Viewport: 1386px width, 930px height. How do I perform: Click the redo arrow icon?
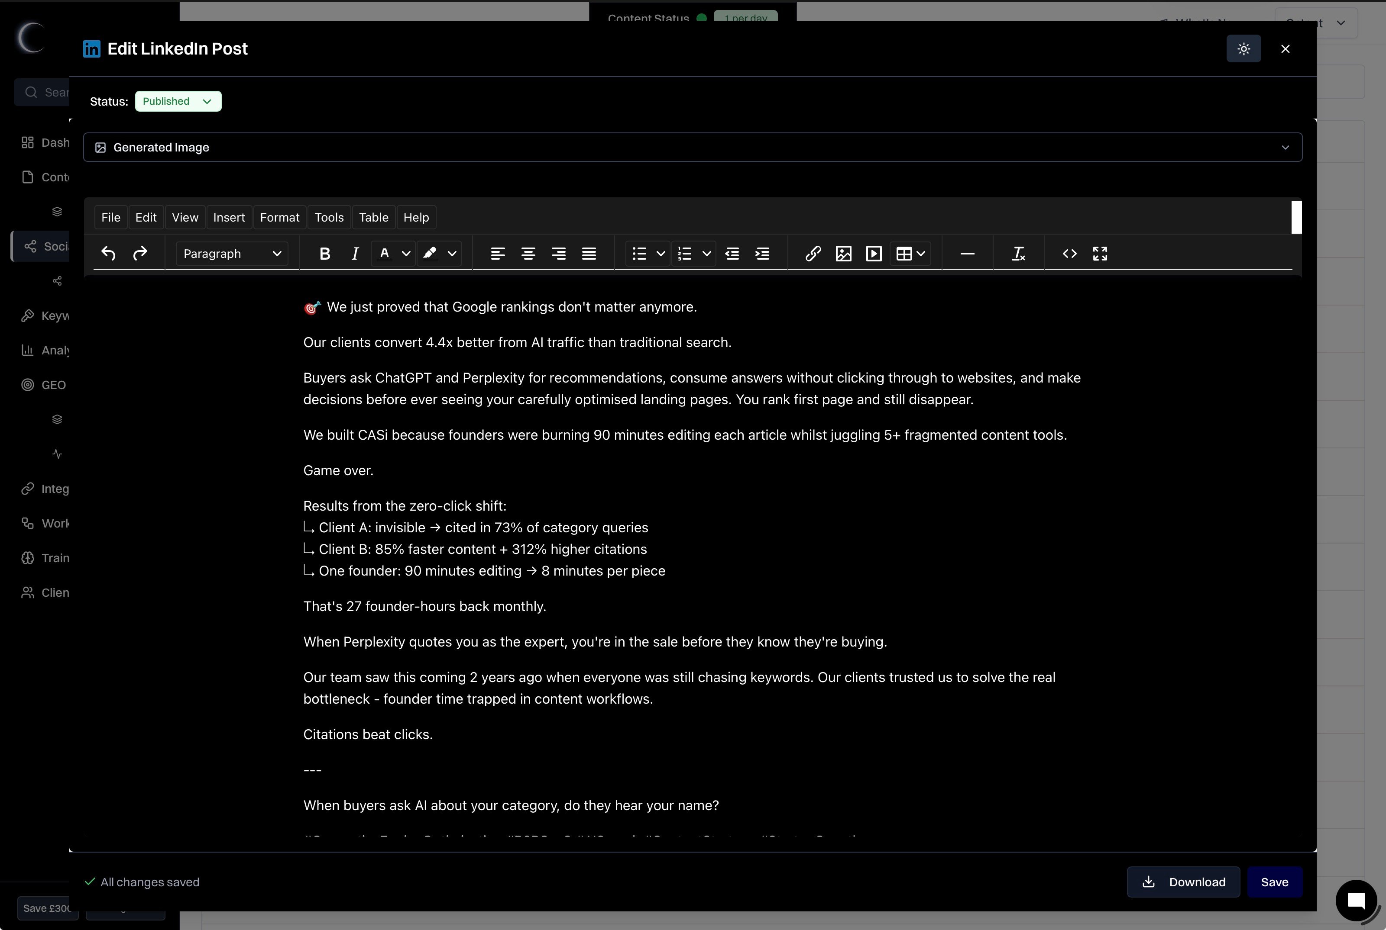pos(140,253)
